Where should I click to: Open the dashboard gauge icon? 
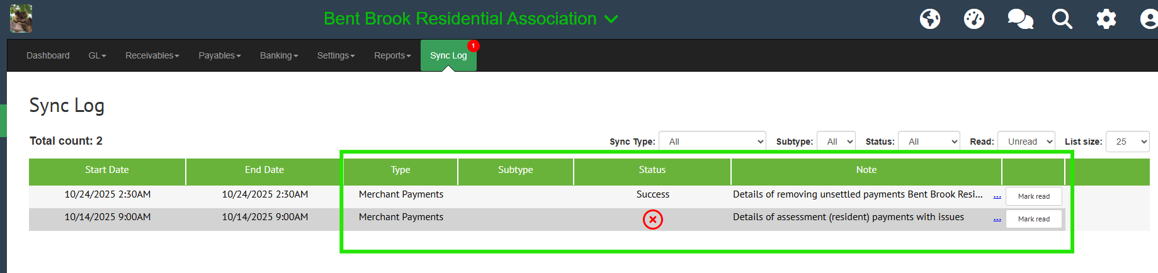pyautogui.click(x=974, y=19)
